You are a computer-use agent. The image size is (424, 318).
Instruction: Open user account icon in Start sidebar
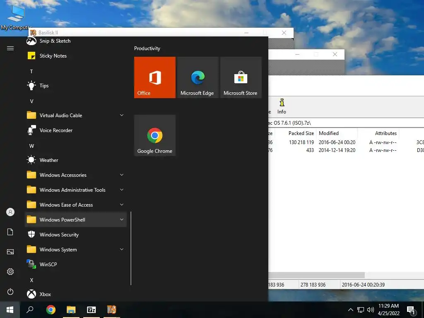coord(10,212)
